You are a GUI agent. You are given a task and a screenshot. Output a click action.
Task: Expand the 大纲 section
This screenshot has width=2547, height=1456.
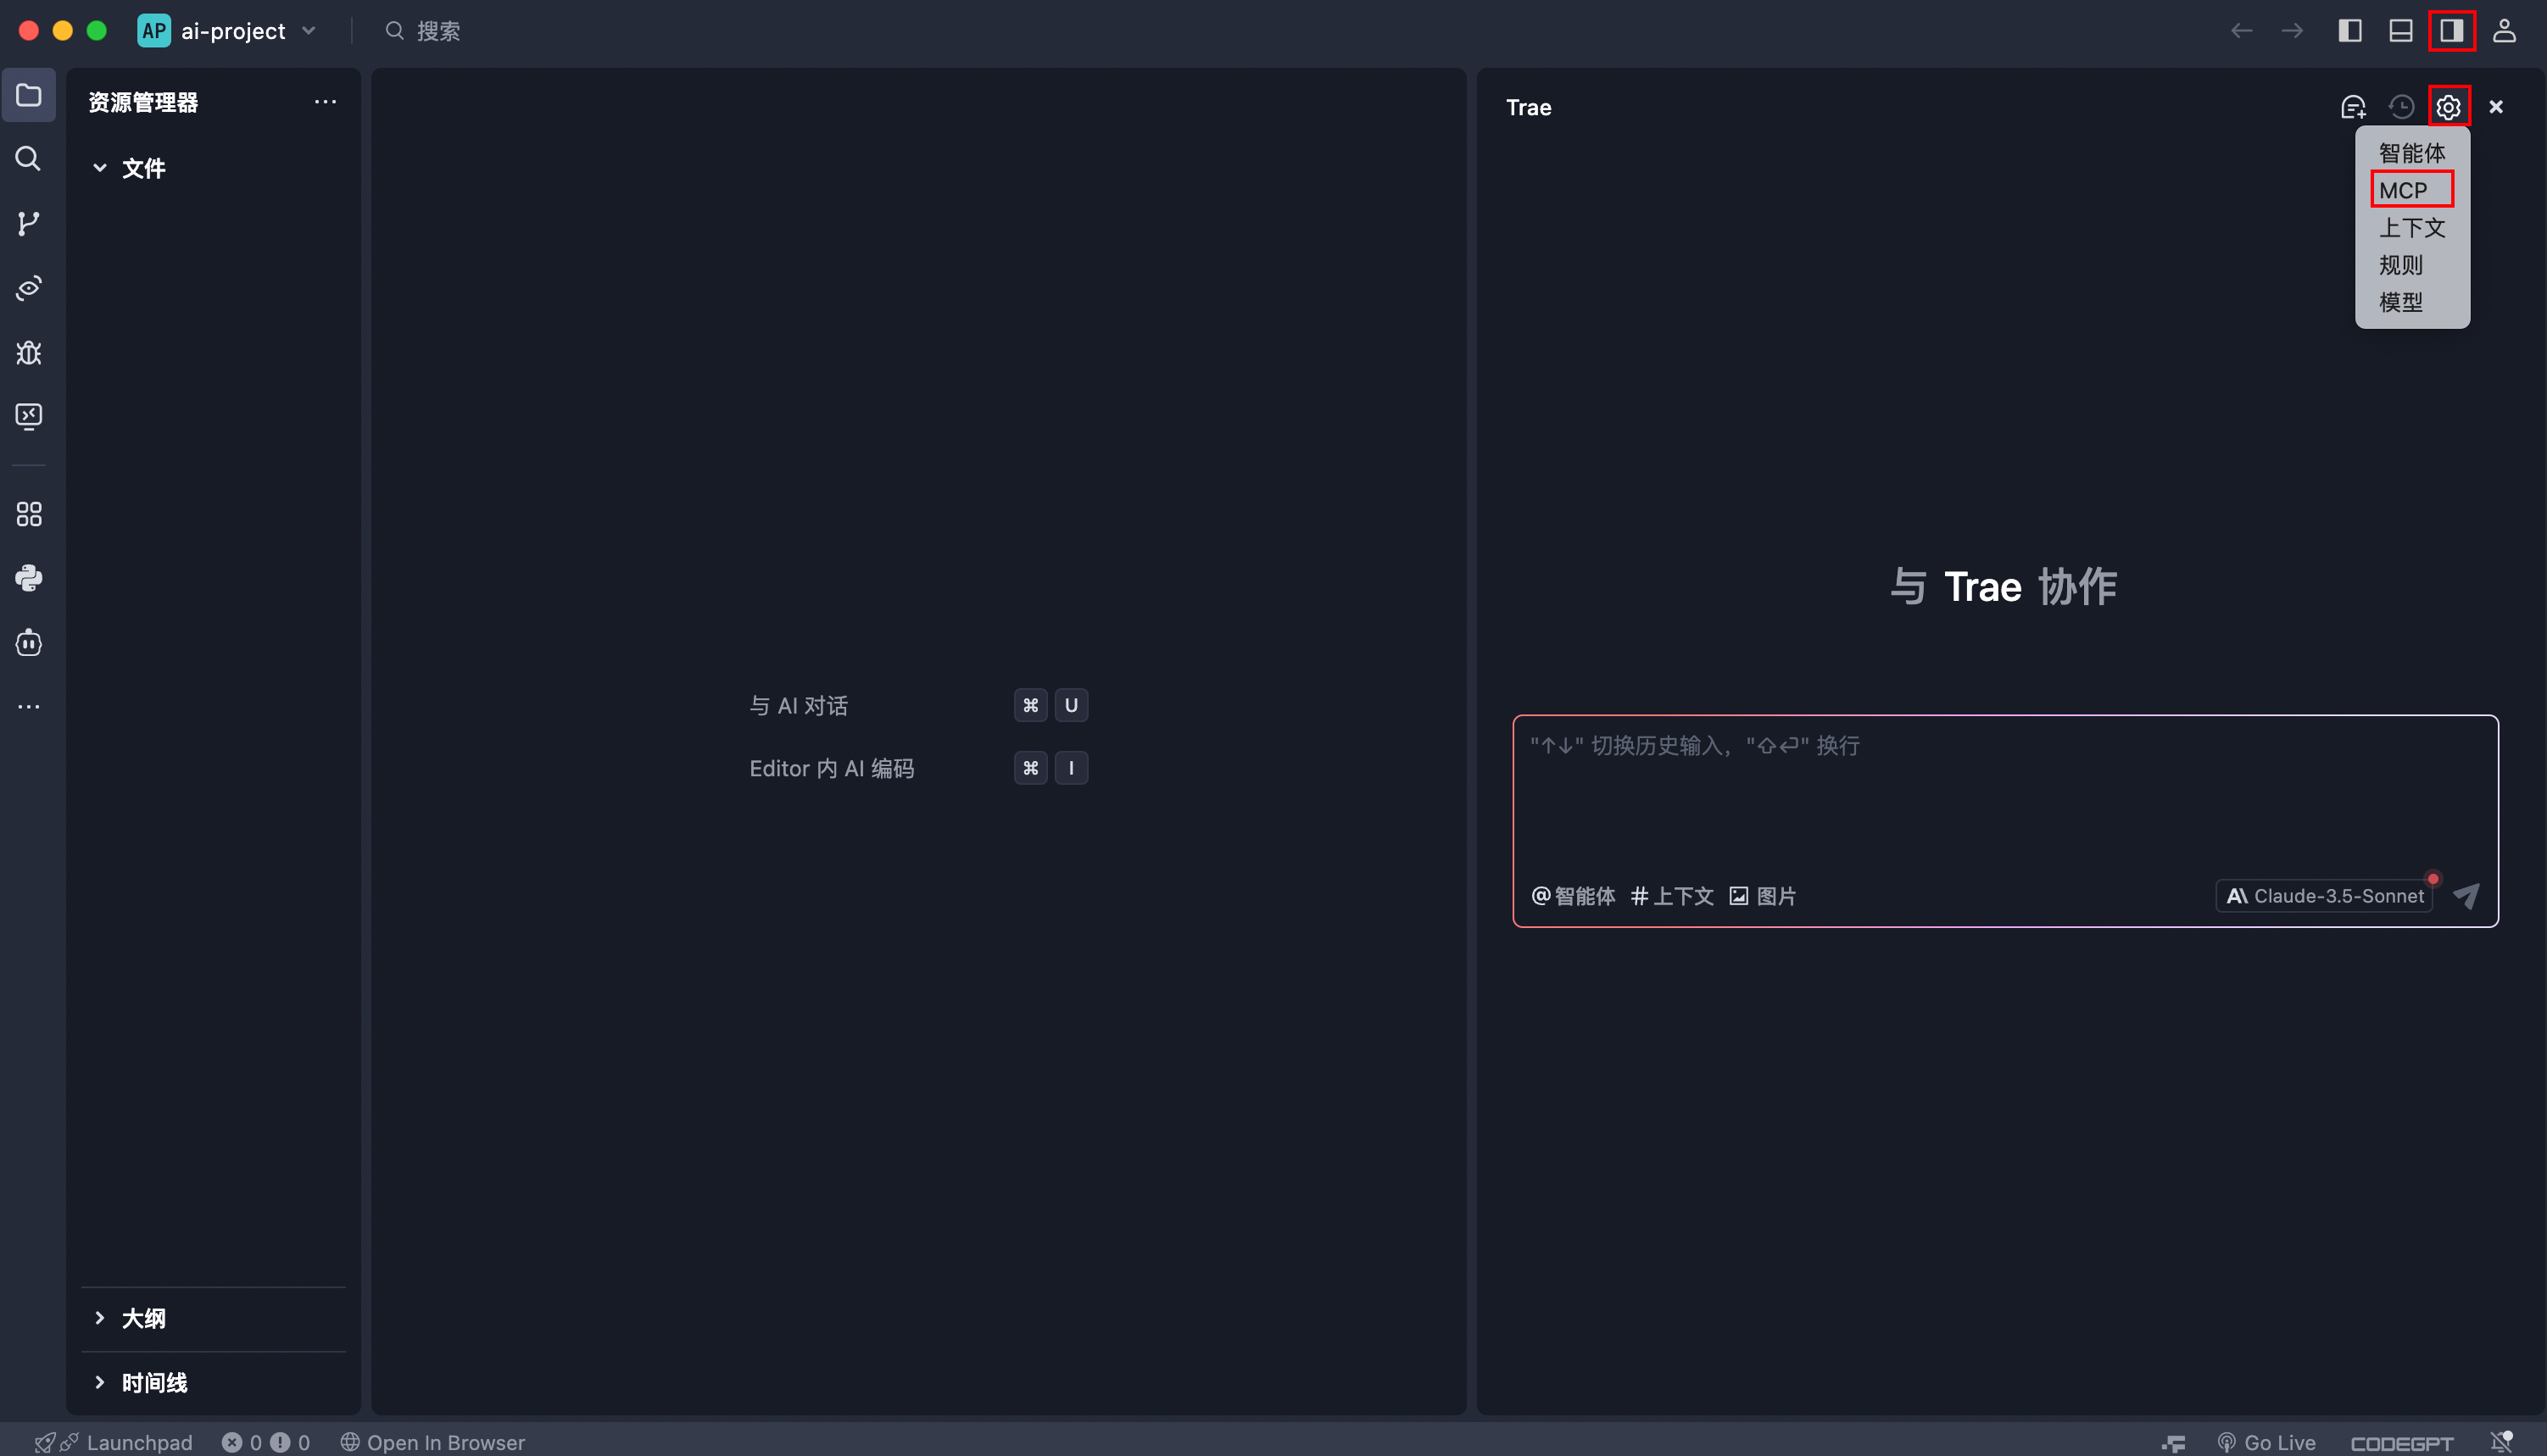tap(145, 1318)
